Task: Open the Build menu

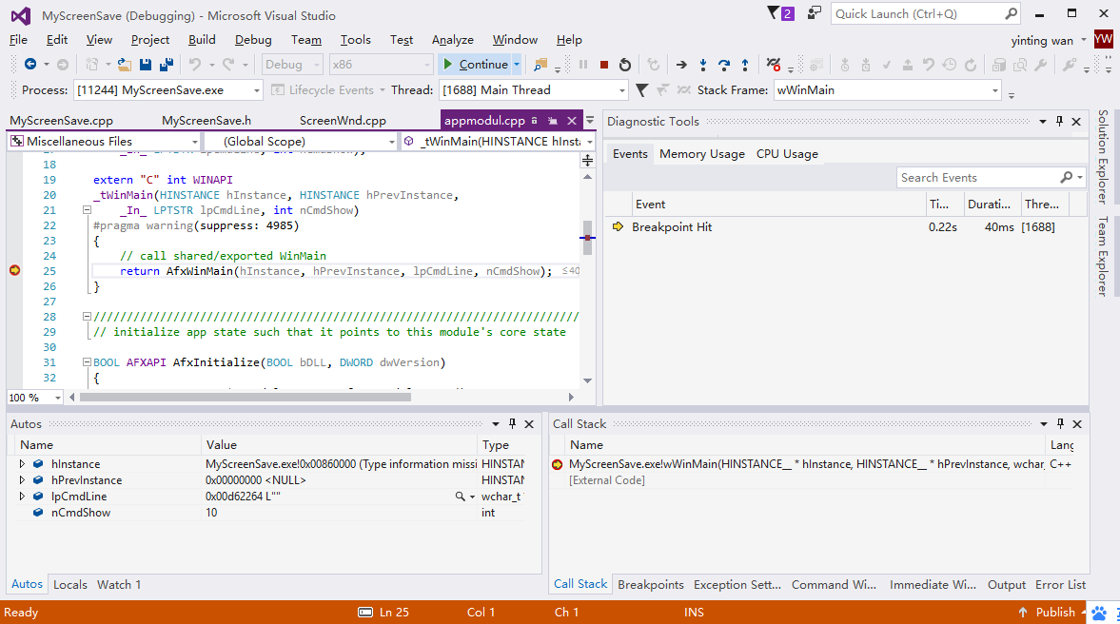Action: [202, 40]
